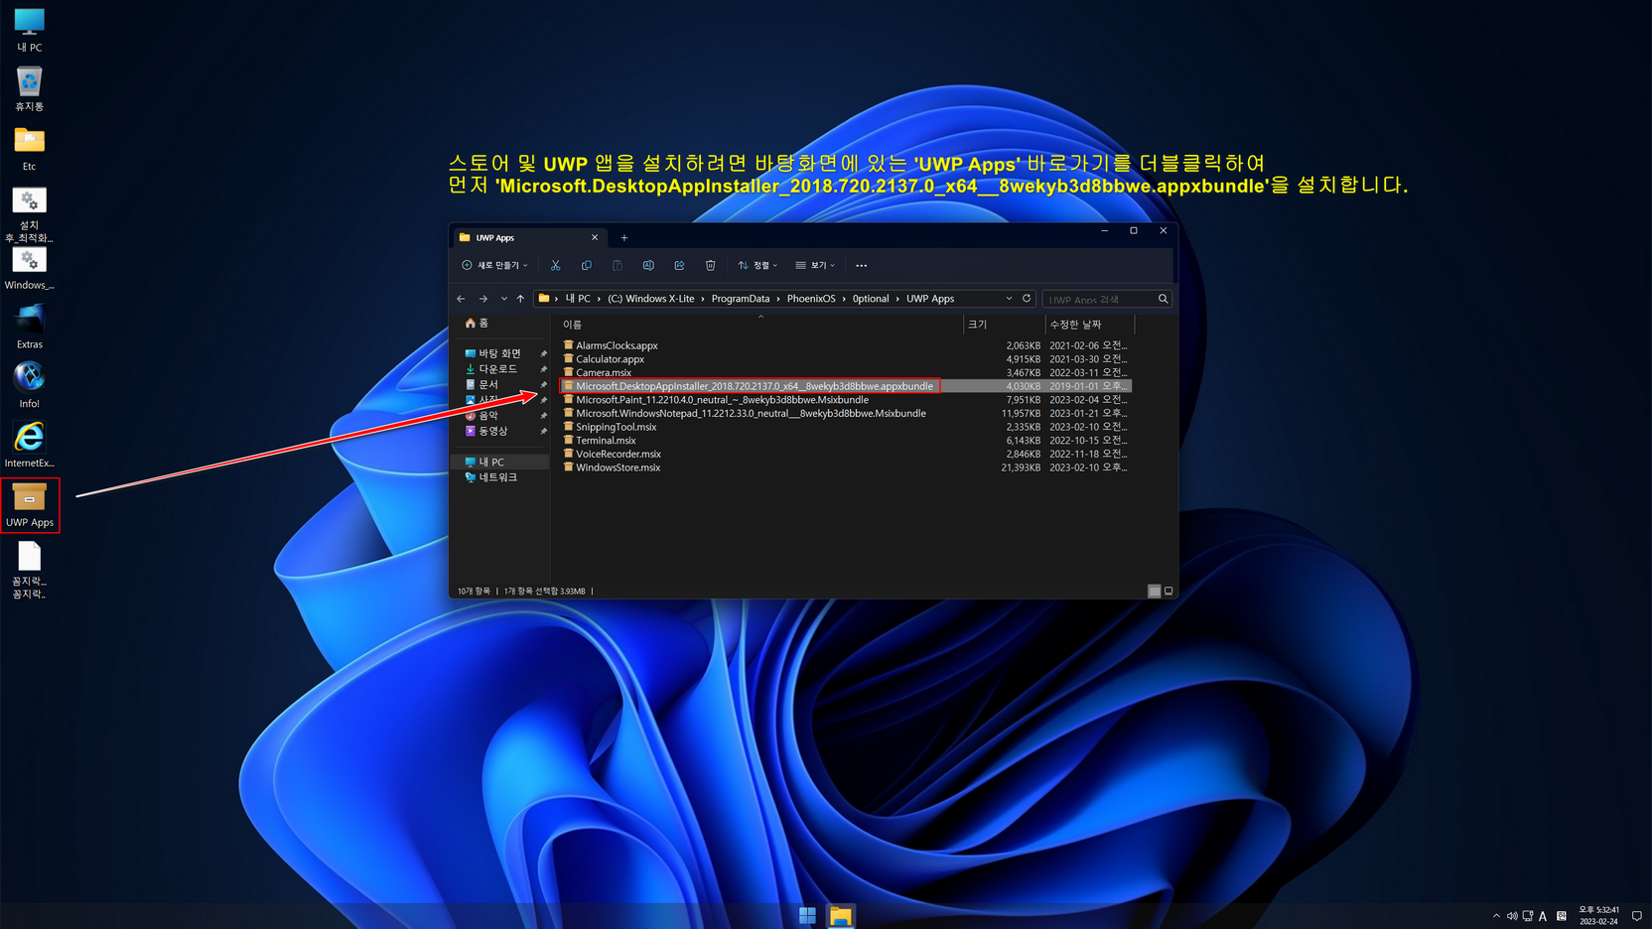Open the 내 PC desktop icon
Image resolution: width=1652 pixels, height=929 pixels.
click(x=29, y=30)
